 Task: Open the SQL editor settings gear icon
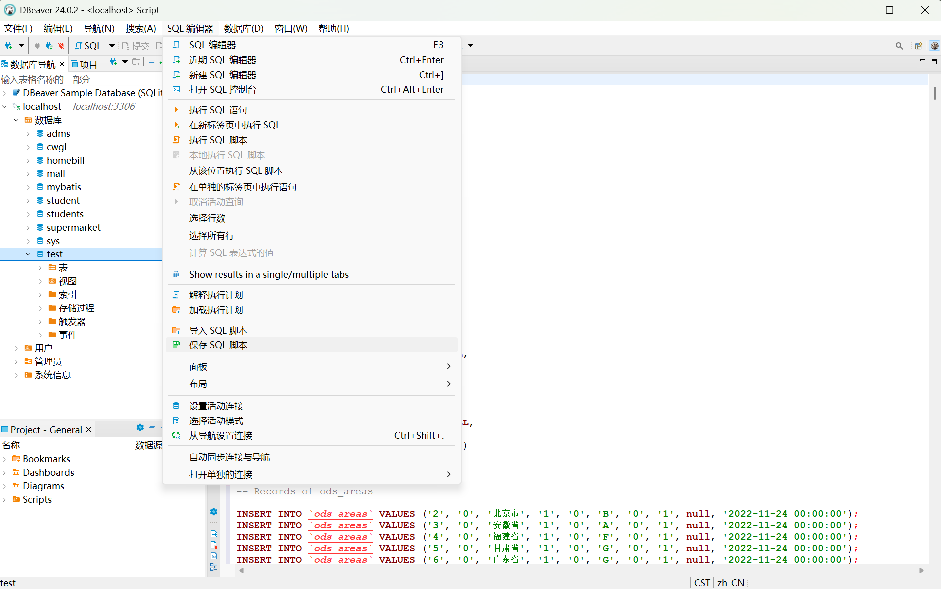click(x=213, y=511)
